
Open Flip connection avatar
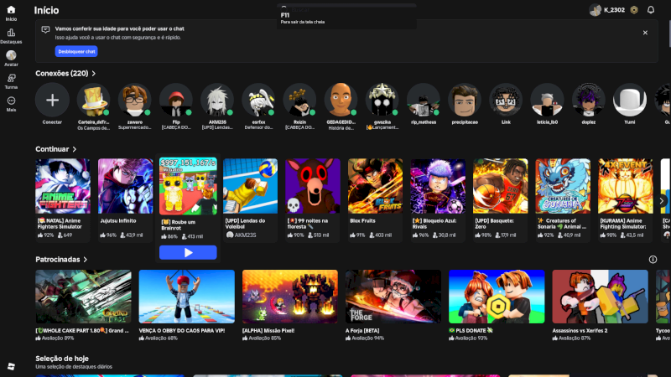[176, 100]
